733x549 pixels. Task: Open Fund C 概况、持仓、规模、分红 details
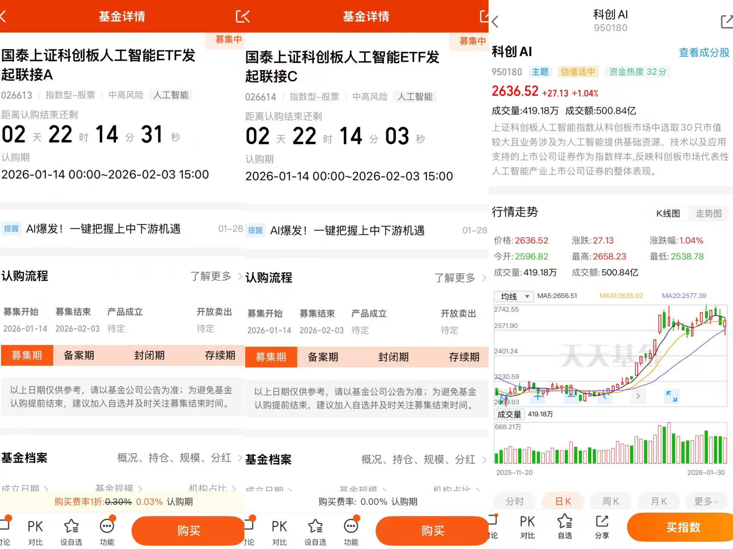(x=424, y=460)
